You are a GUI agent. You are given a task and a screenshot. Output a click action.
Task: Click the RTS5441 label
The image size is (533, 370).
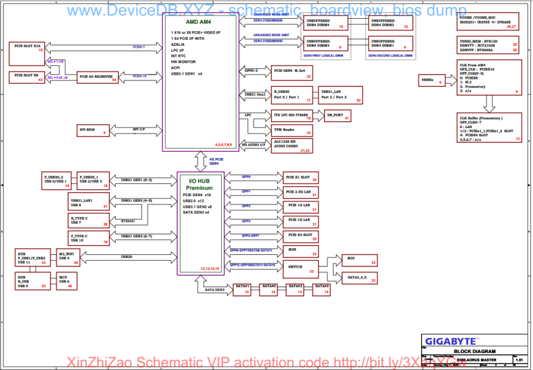(x=128, y=221)
